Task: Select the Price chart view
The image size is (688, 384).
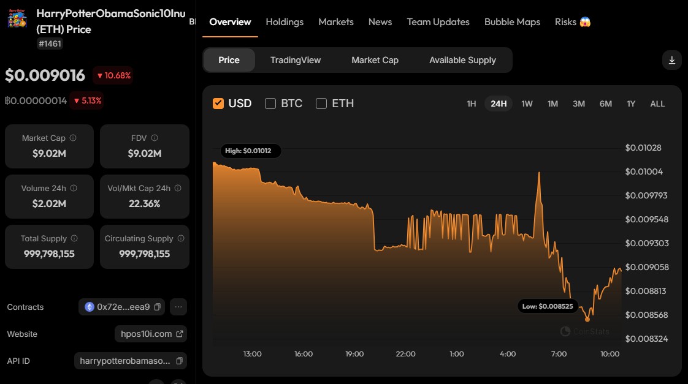Action: pyautogui.click(x=229, y=60)
